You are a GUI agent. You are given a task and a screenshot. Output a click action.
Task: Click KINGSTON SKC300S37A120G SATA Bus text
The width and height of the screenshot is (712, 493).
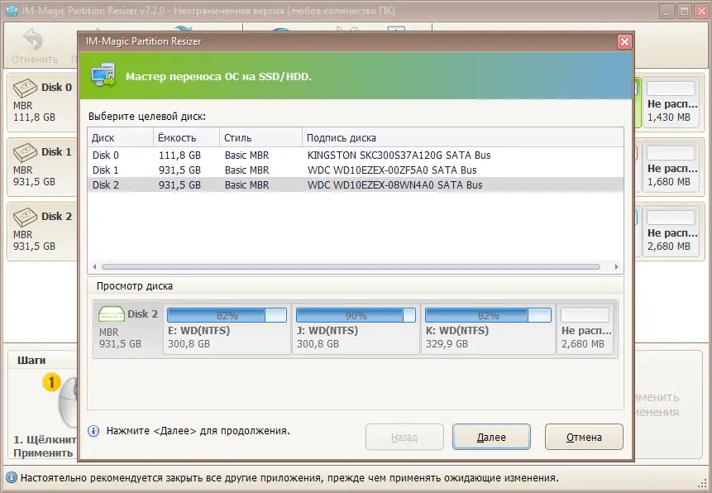point(399,155)
